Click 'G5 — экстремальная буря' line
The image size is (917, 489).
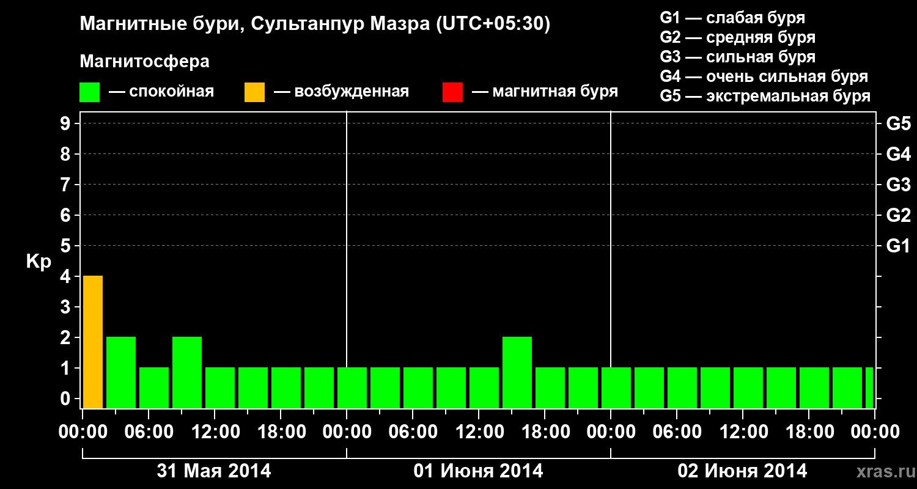765,96
